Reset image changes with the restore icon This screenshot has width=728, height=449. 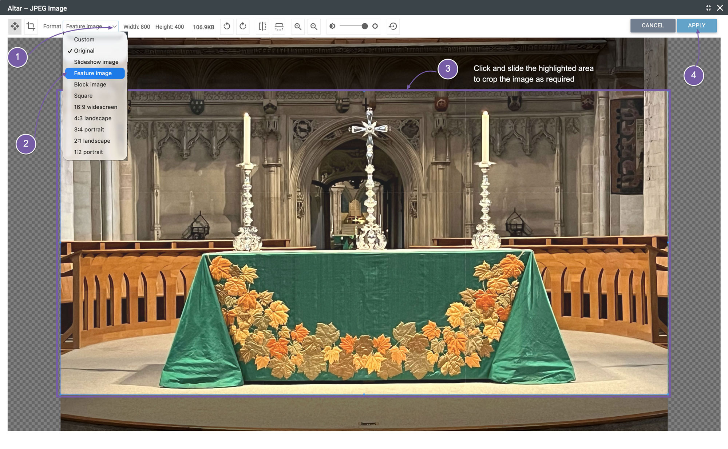(393, 26)
